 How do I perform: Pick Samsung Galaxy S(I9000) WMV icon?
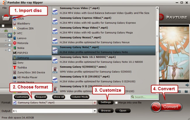[x=55, y=70]
